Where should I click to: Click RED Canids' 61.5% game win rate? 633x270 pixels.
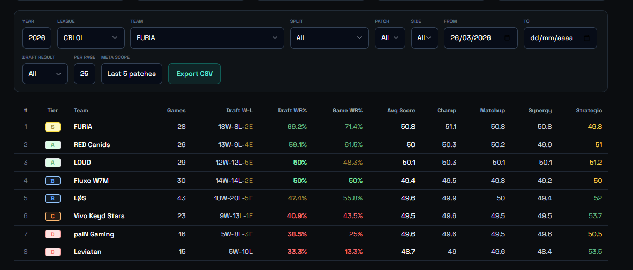(353, 145)
